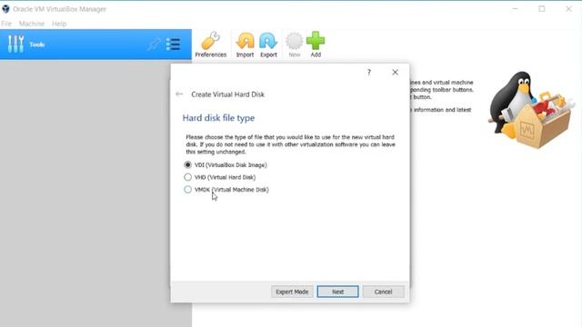Open Preferences from the toolbar
Screen dimensions: 582x327
tap(210, 45)
